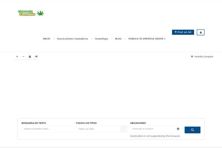Zoom out the map with minus icon
This screenshot has width=222, height=148.
click(x=24, y=57)
